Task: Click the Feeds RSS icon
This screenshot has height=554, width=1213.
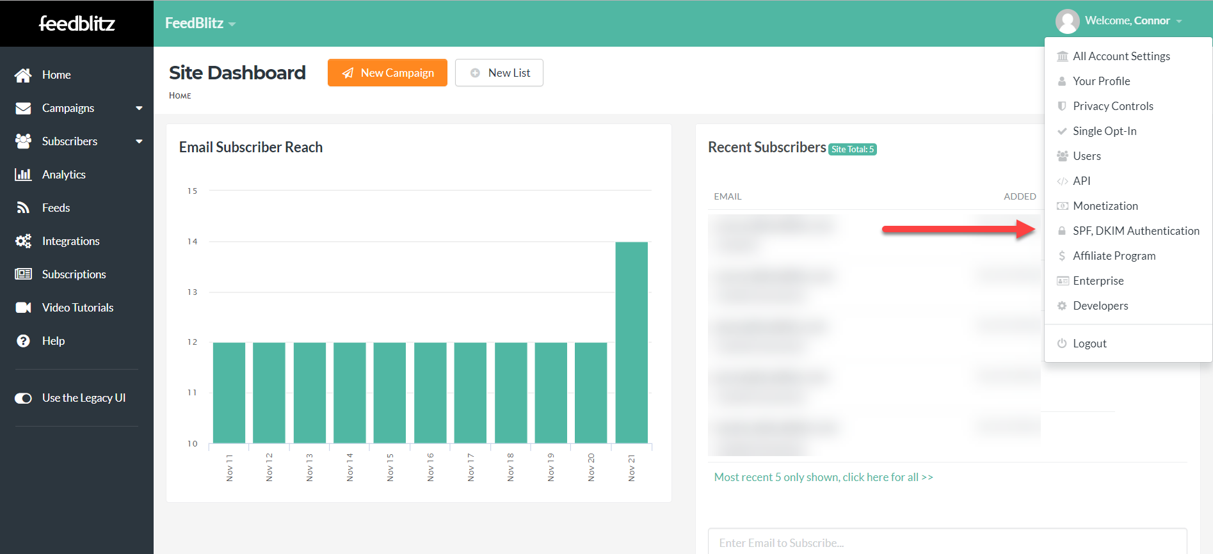Action: pos(23,208)
